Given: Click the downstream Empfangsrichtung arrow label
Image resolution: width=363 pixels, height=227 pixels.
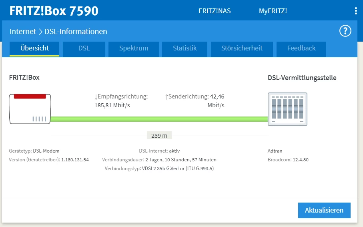Looking at the screenshot, I should pos(121,96).
